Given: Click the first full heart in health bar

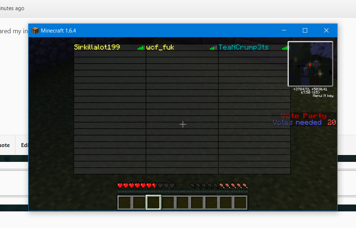Looking at the screenshot, I should [120, 186].
